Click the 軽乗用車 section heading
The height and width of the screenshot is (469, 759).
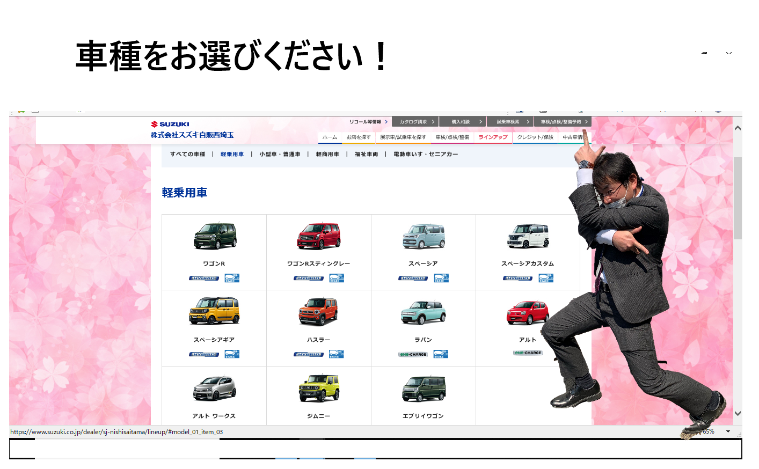tap(185, 193)
